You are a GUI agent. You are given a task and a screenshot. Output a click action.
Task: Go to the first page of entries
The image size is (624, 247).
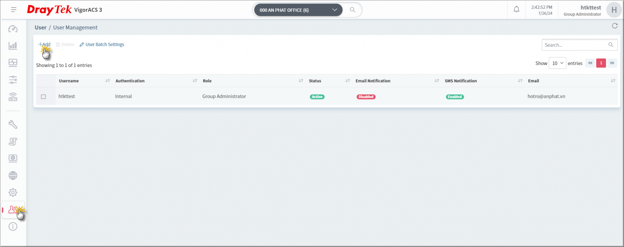[590, 63]
